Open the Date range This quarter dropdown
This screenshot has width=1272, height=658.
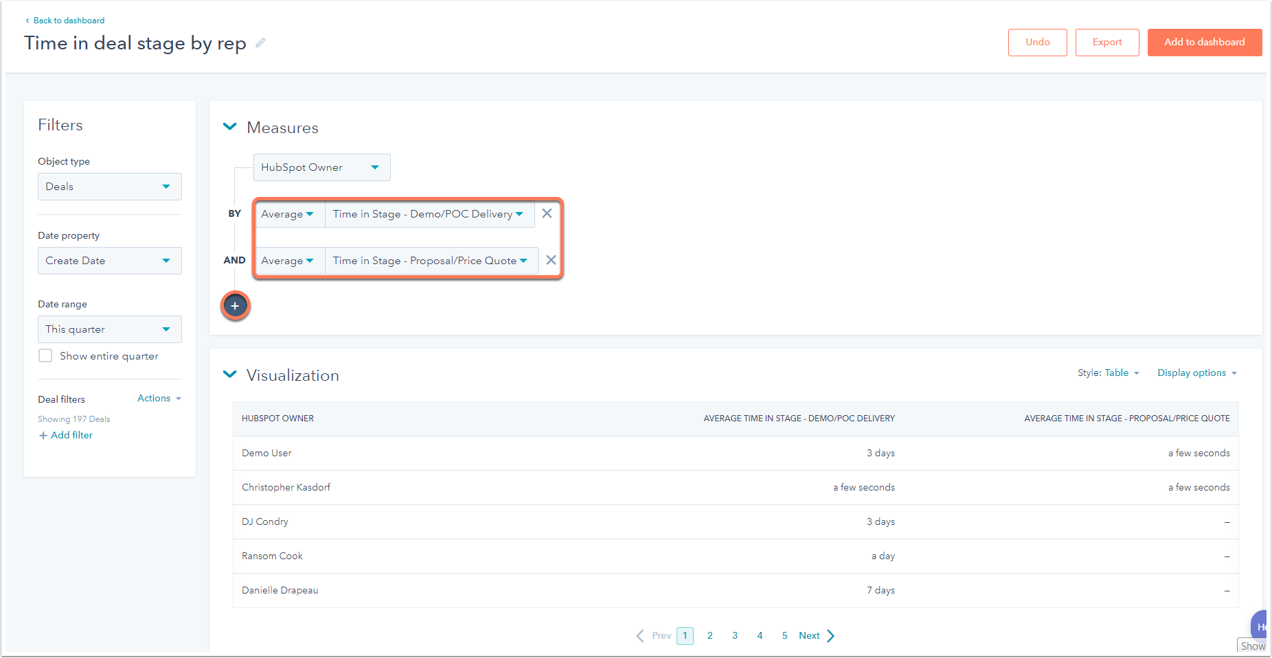click(110, 329)
